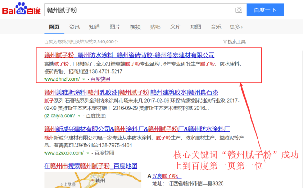
Task: Open 在赣州市搜索赣州腻子粉_百度地图 link
Action: (90, 166)
